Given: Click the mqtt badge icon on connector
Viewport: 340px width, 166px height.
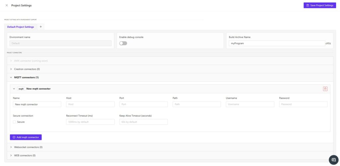Looking at the screenshot, I should click(x=21, y=89).
